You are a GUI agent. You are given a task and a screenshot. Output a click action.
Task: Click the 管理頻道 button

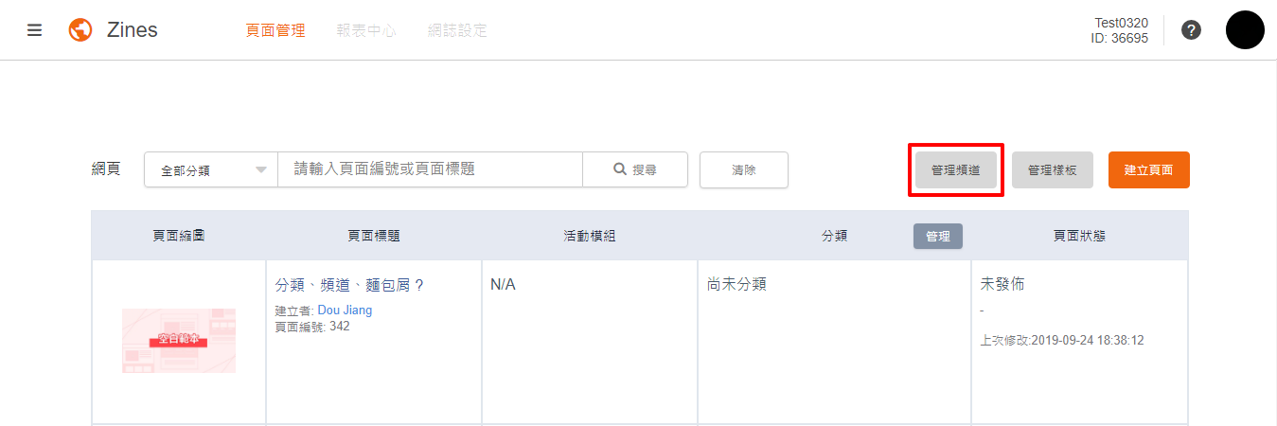coord(955,170)
